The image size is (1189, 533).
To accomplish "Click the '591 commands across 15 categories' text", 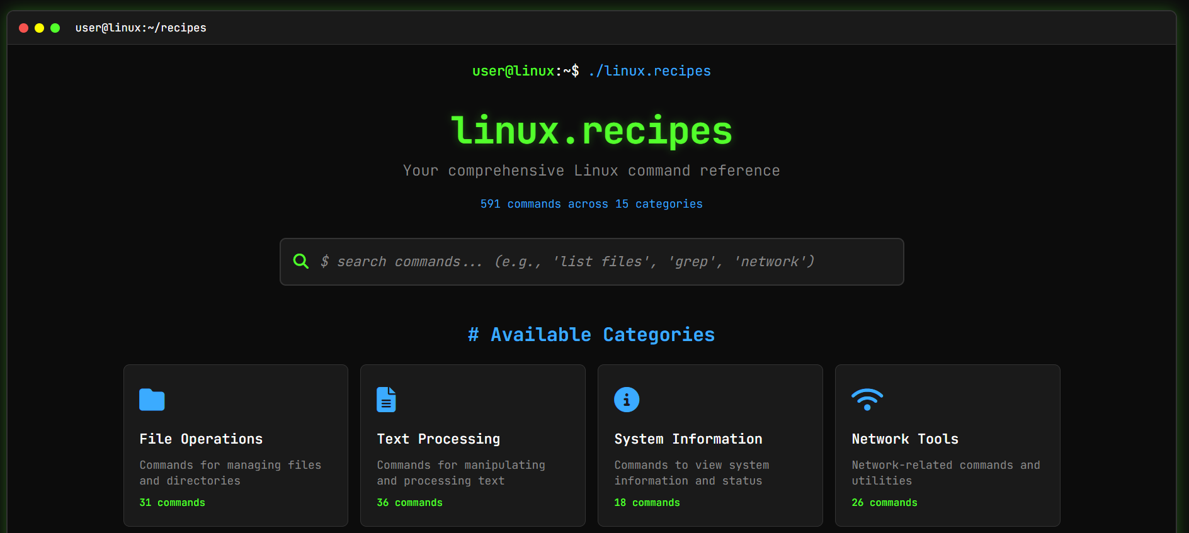I will [x=591, y=204].
